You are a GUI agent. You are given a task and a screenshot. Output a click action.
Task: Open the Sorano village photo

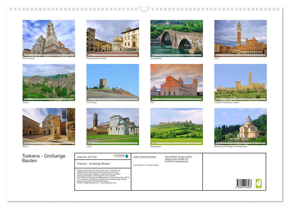(49, 82)
